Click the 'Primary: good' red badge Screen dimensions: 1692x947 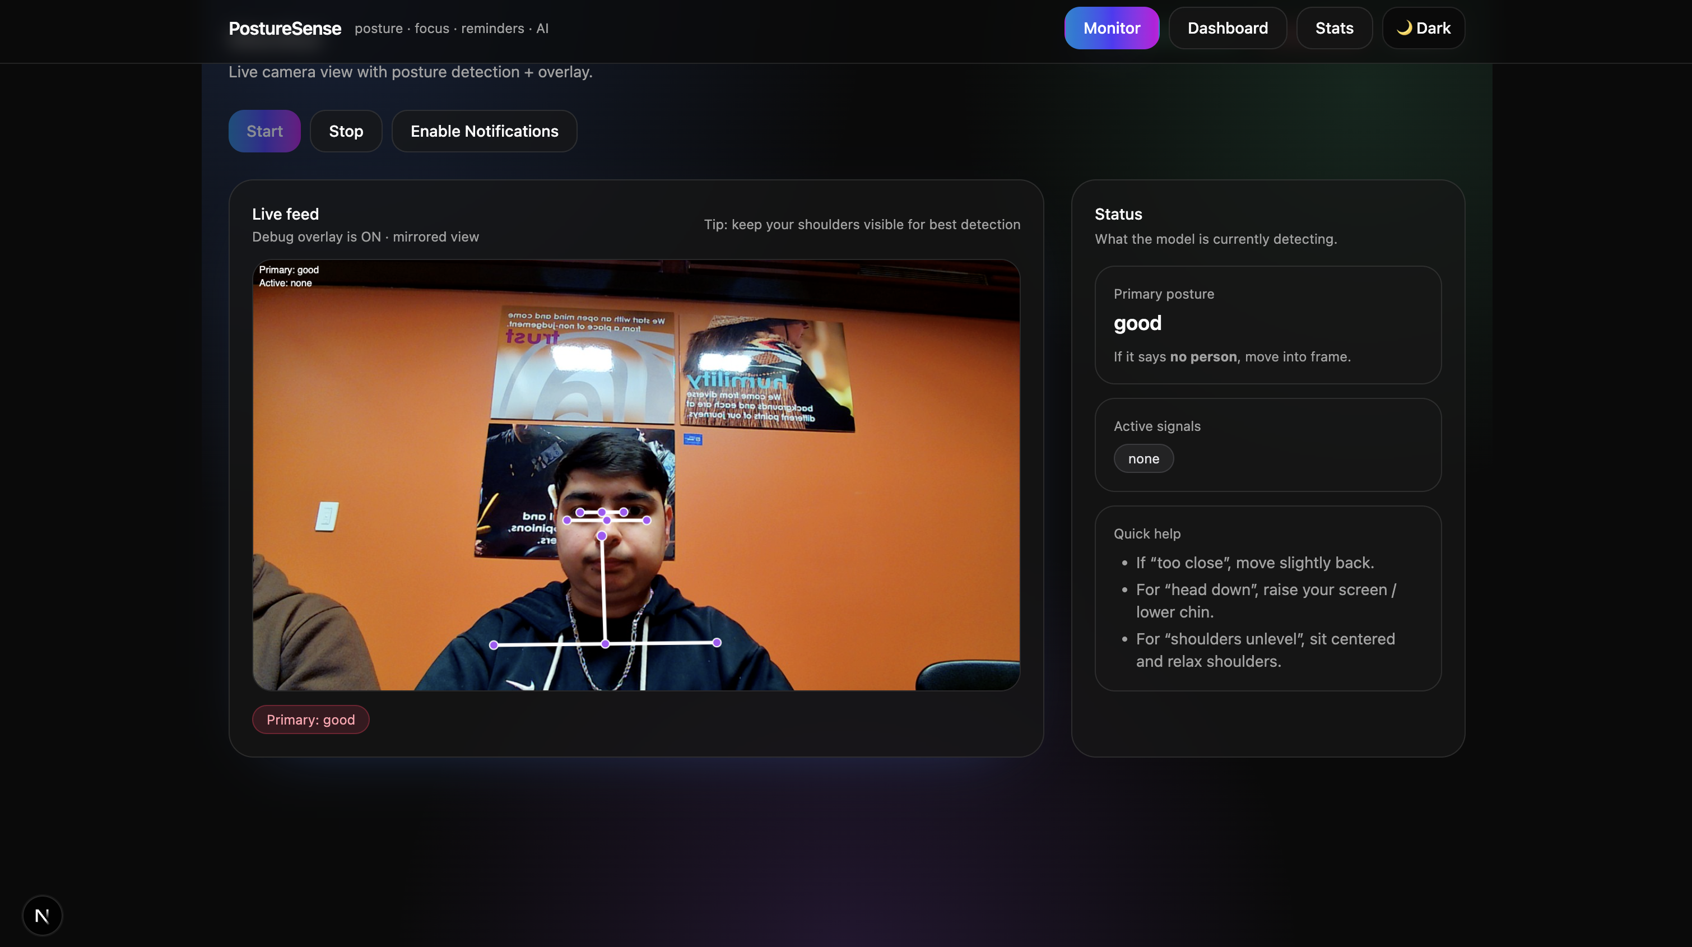coord(310,719)
